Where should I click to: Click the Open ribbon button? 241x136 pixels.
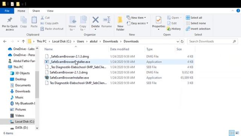point(174,18)
